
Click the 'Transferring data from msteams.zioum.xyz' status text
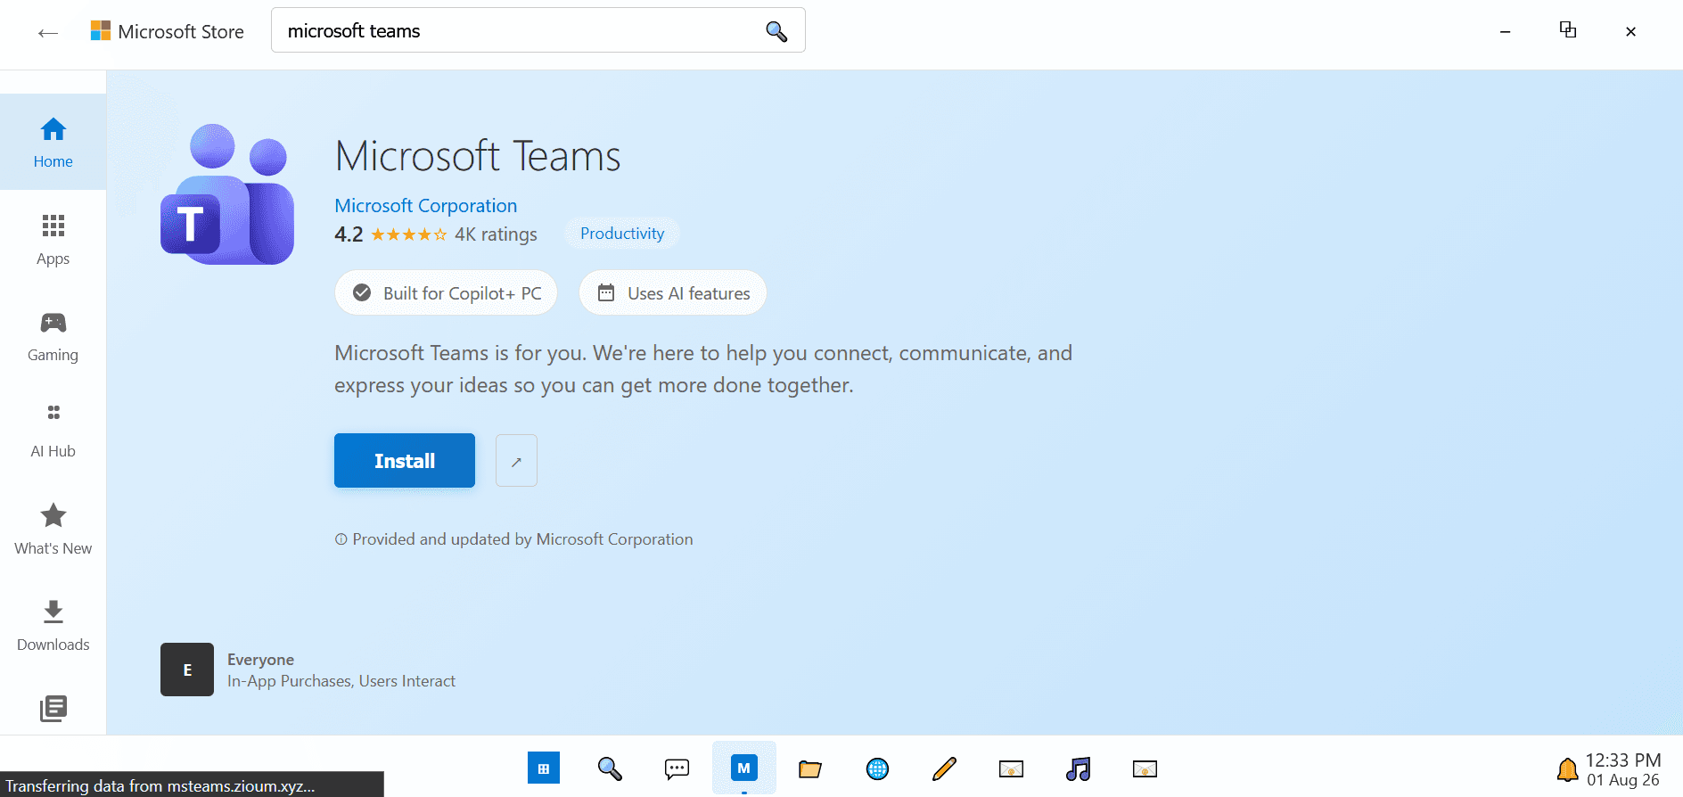160,785
